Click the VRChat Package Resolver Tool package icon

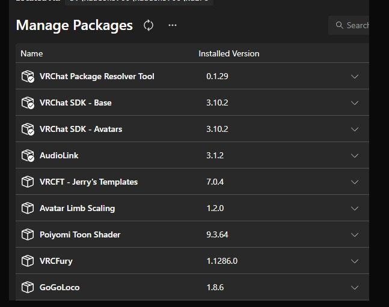[28, 76]
